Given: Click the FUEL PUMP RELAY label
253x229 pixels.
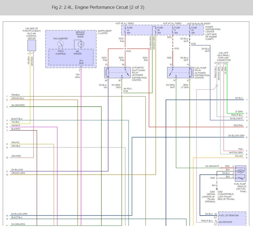Looking at the screenshot, I should point(202,73).
